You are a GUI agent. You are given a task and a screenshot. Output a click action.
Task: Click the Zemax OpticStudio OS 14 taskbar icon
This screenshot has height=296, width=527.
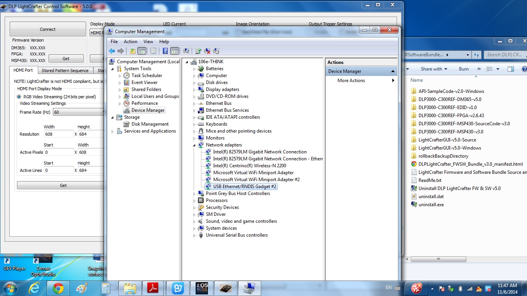[x=202, y=288]
